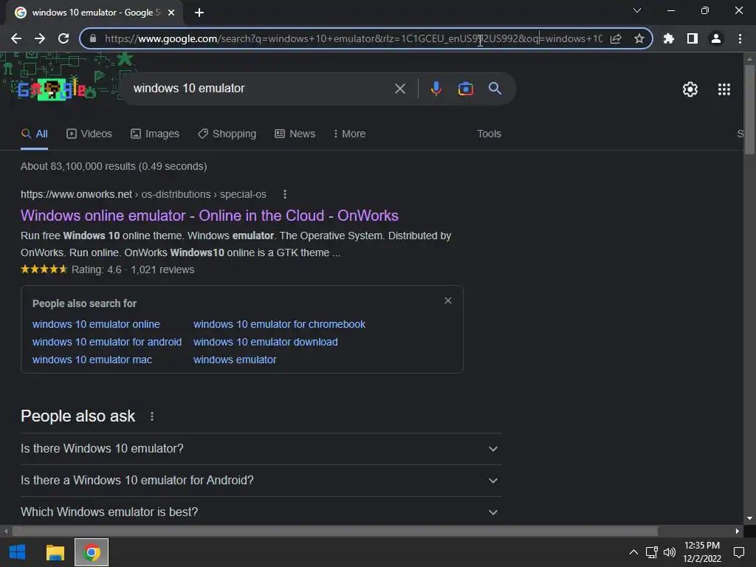Image resolution: width=756 pixels, height=567 pixels.
Task: Search windows 10 emulator online
Action: click(x=96, y=325)
